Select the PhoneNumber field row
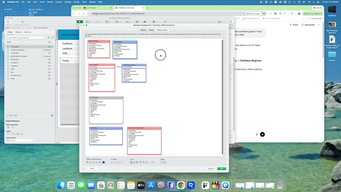 pyautogui.click(x=30, y=75)
